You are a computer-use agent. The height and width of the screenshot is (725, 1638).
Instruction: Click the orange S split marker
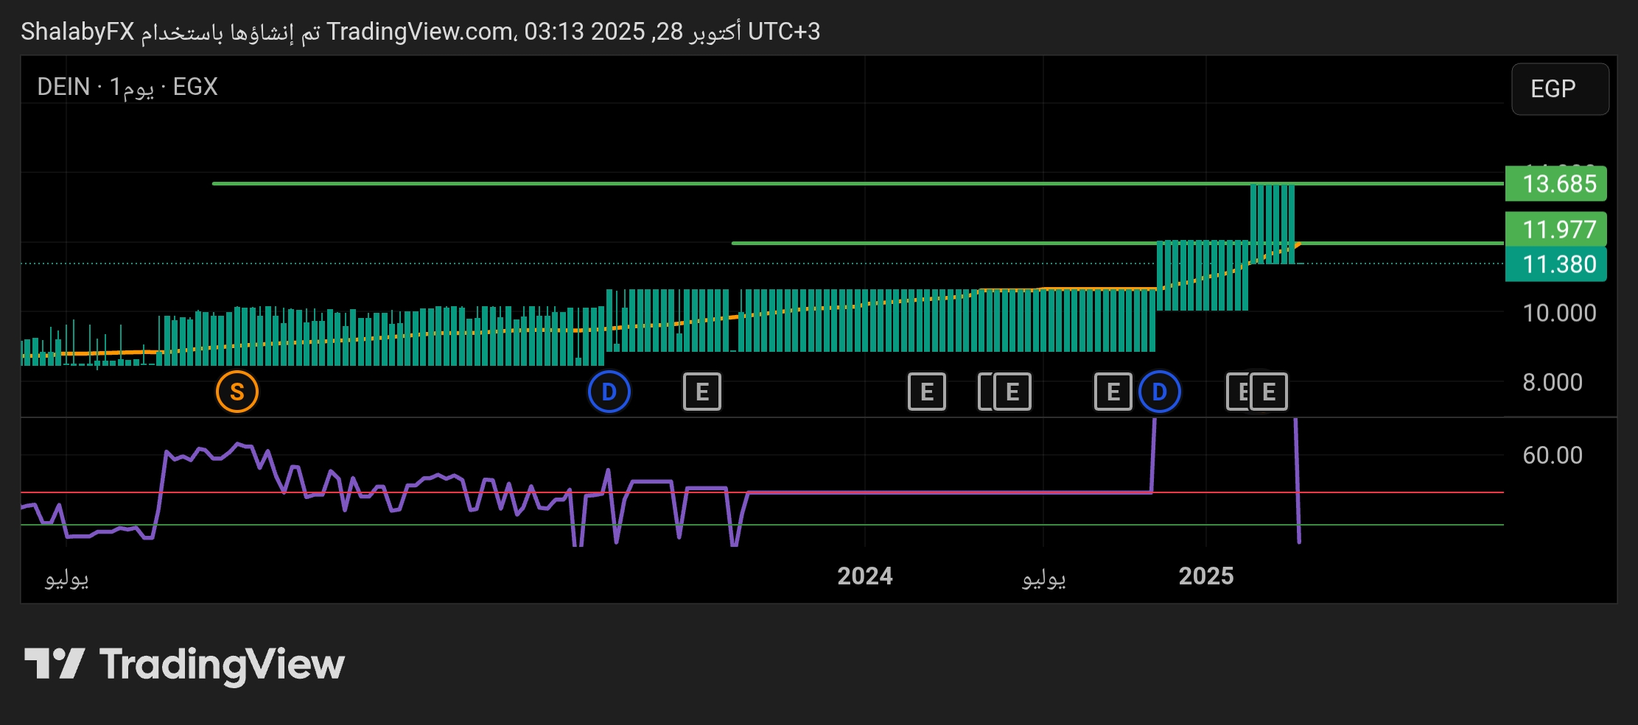tap(237, 392)
